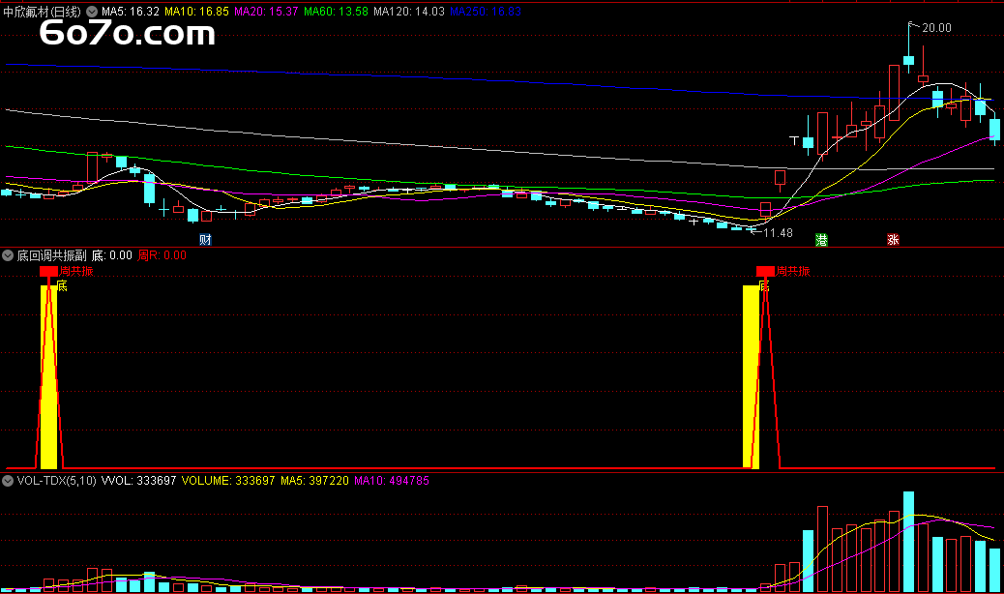
Task: Click the left yellow 底 signal bar
Action: click(48, 377)
